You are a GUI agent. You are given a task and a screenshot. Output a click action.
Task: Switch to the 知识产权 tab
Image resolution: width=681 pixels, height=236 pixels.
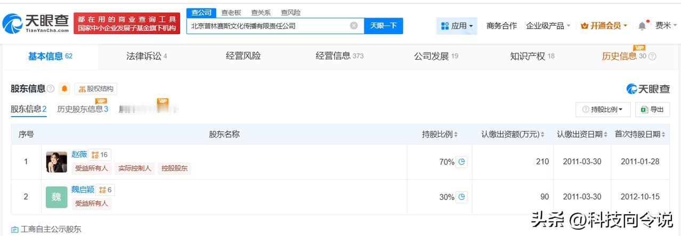(x=532, y=56)
